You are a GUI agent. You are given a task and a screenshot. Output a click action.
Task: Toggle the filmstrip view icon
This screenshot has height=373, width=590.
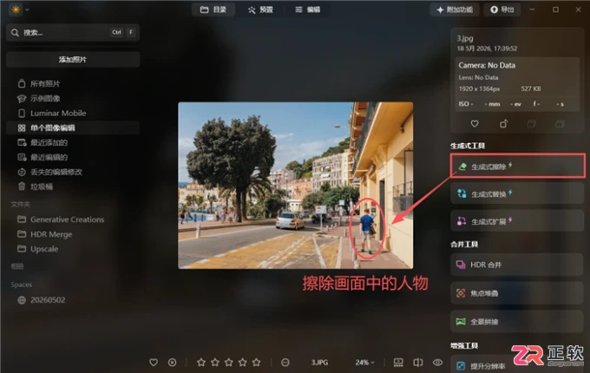pos(398,363)
